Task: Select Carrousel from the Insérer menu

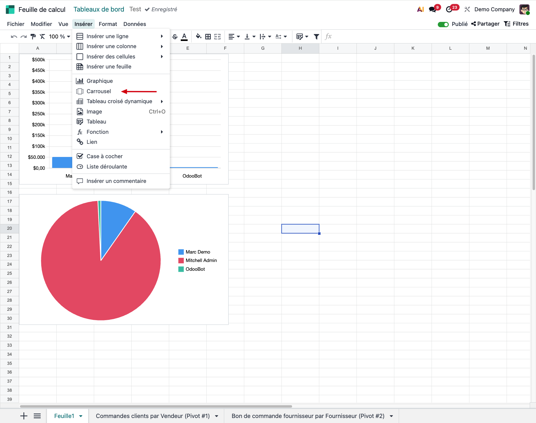Action: tap(99, 91)
